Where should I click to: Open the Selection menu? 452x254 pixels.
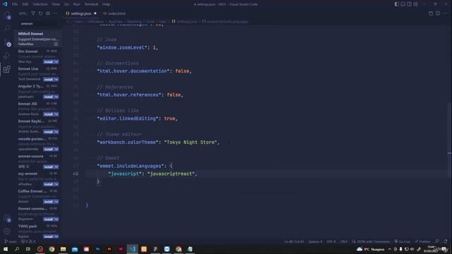click(40, 4)
